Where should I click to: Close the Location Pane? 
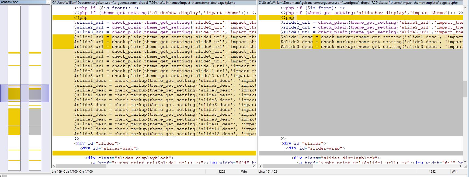click(x=48, y=2)
